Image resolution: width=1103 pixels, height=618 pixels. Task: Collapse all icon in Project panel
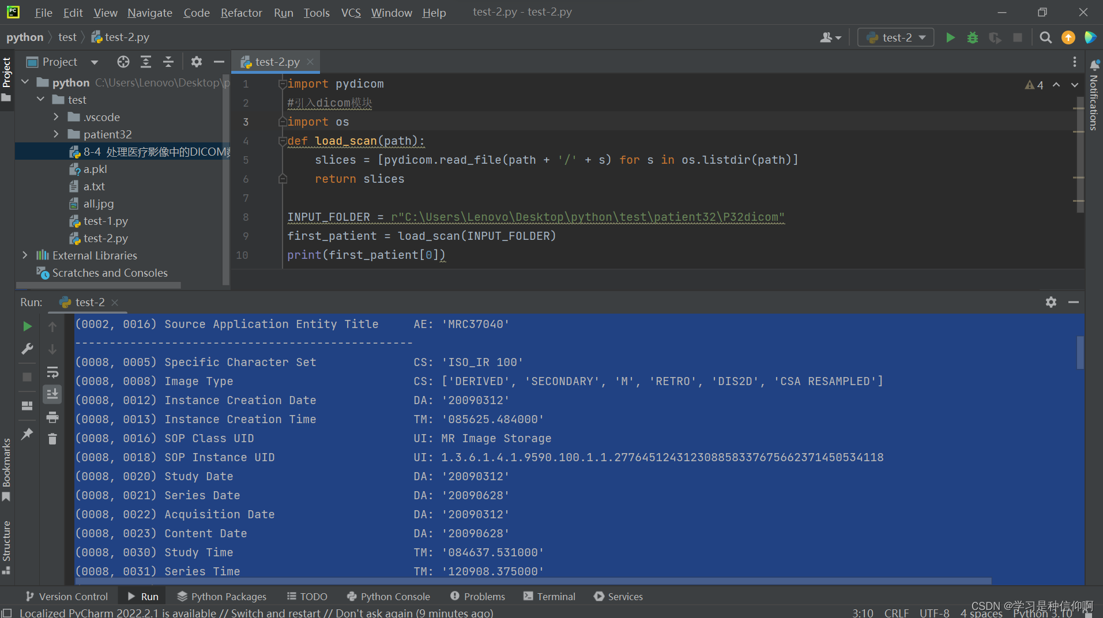click(168, 62)
